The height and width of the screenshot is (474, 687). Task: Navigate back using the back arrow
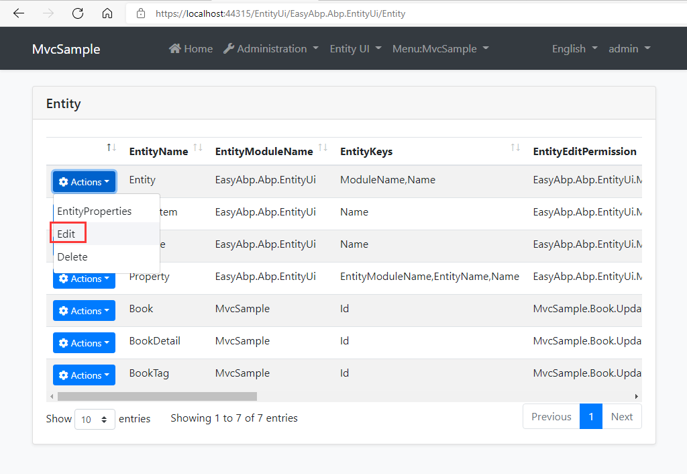19,13
